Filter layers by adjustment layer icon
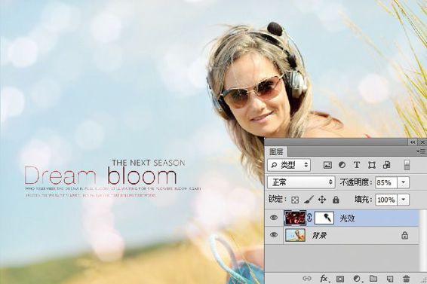427x284 pixels. point(342,165)
